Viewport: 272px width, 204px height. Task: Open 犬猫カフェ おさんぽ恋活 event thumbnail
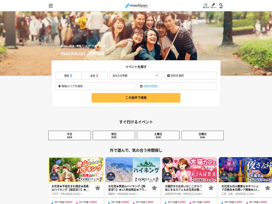coord(189,170)
